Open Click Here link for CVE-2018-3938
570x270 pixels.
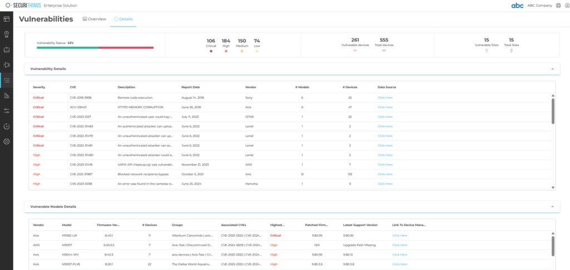click(x=385, y=97)
